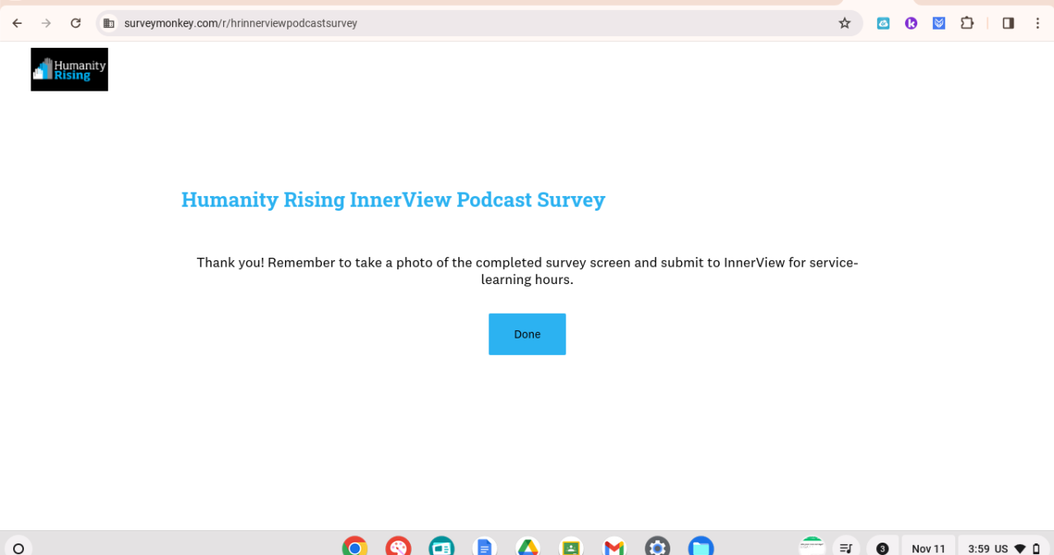
Task: Open the purple K extension icon
Action: [911, 23]
